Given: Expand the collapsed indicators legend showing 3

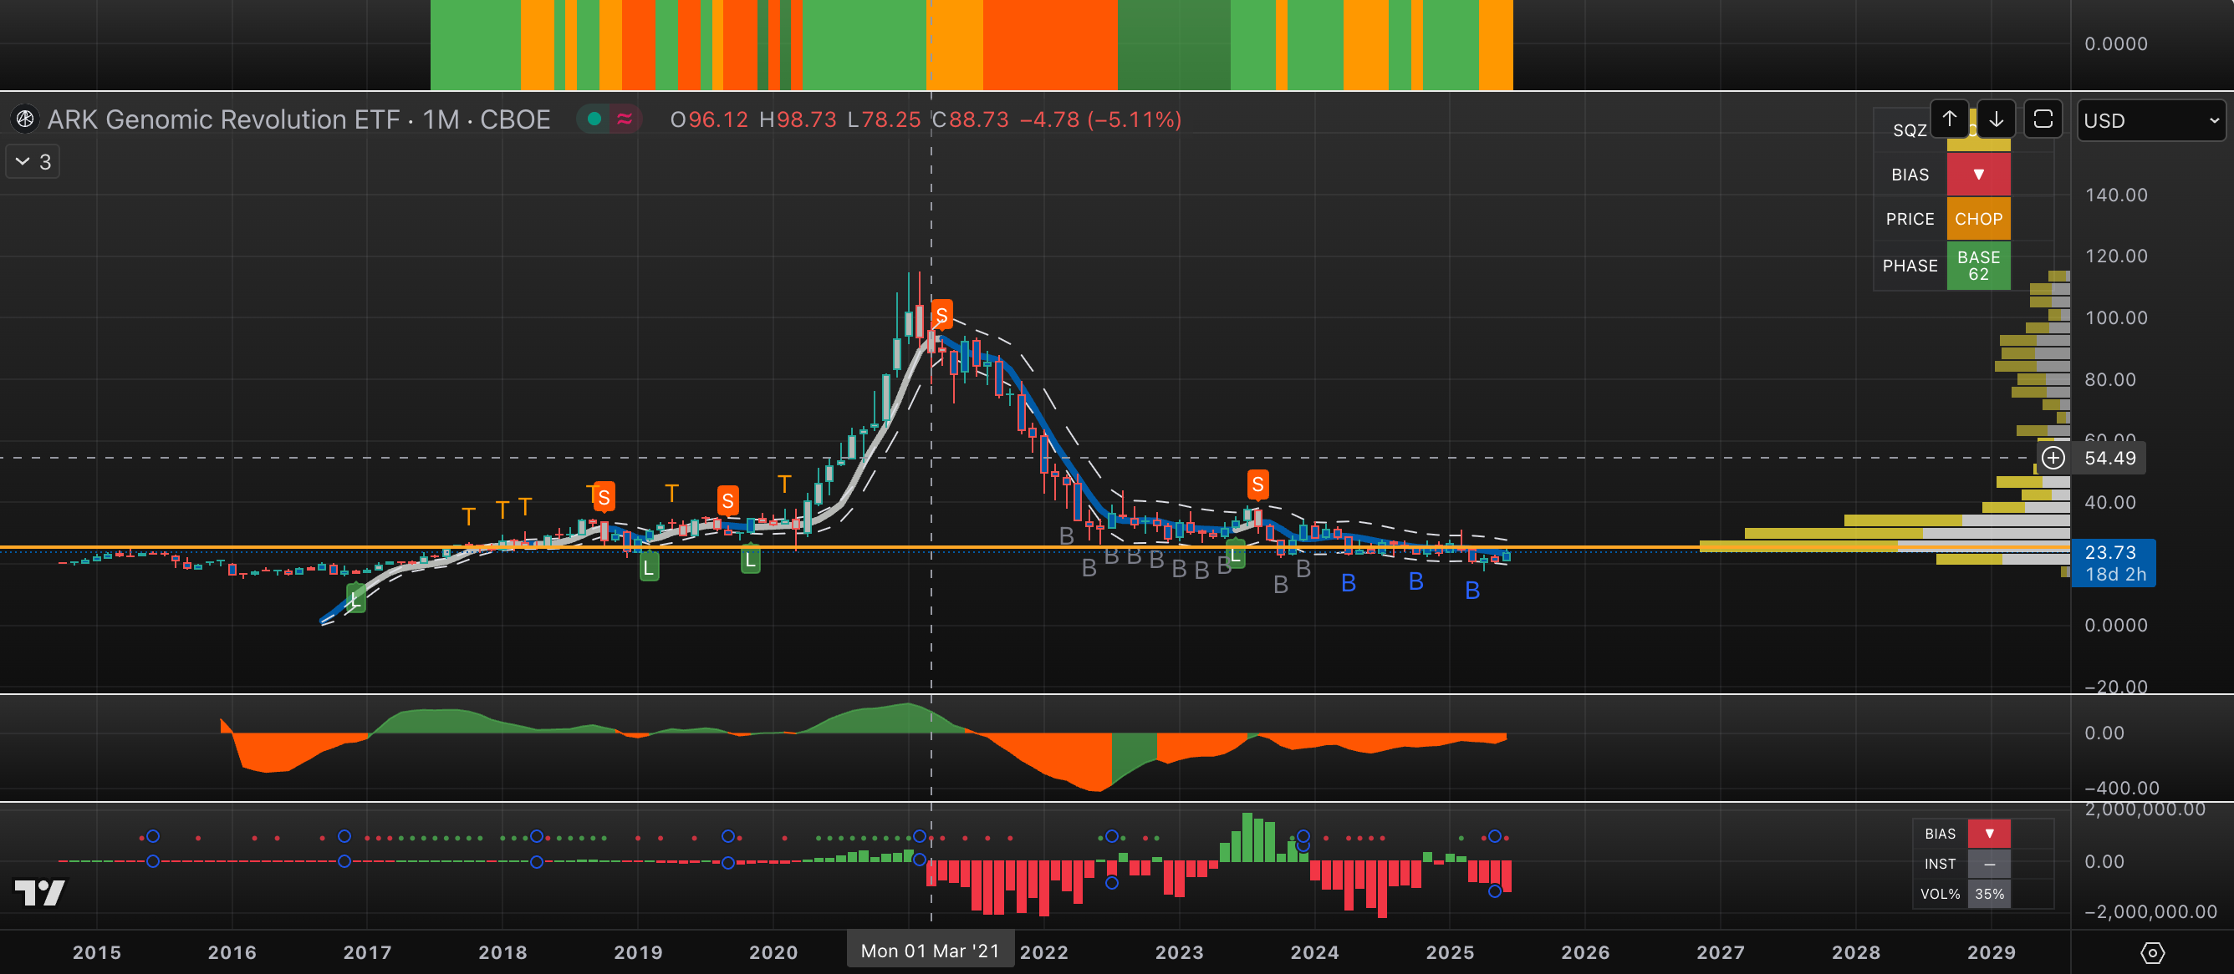Looking at the screenshot, I should [33, 162].
